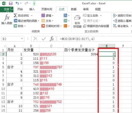
Task: Switch to the 开始 tab
Action: (x=20, y=9)
